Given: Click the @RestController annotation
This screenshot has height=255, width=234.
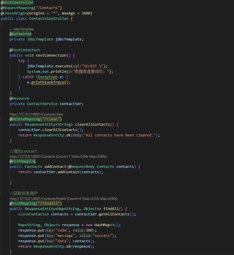Looking at the screenshot, I should (17, 2).
